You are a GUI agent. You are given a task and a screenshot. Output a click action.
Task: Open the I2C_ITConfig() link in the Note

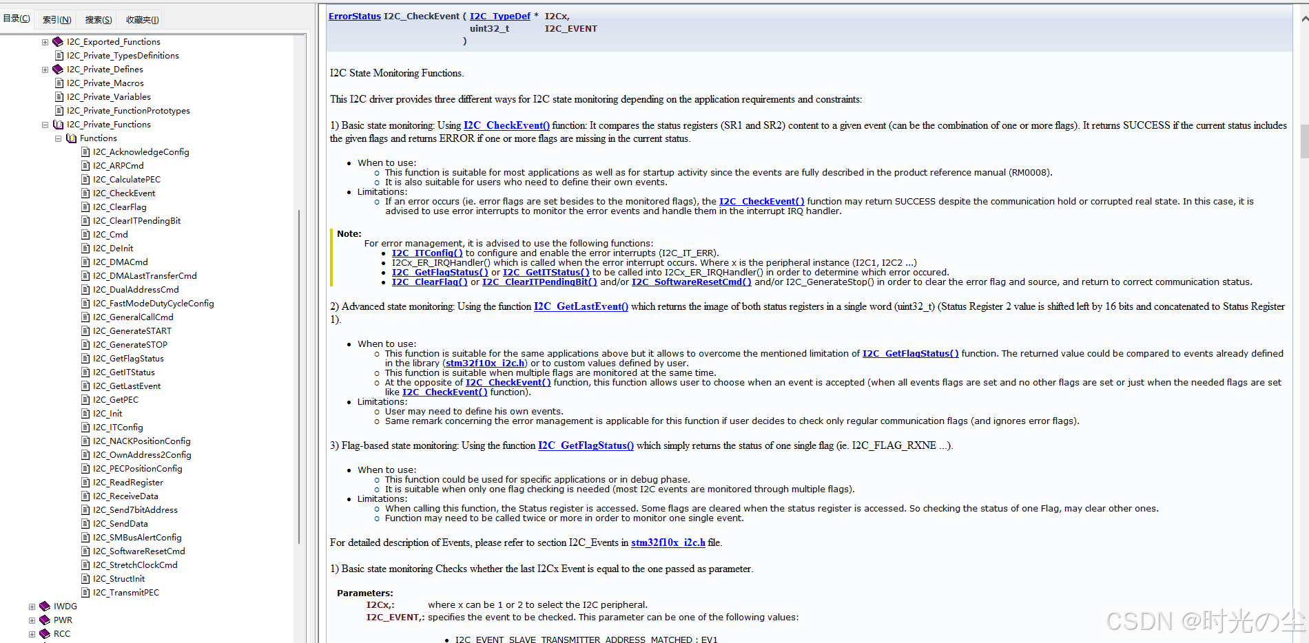click(427, 253)
